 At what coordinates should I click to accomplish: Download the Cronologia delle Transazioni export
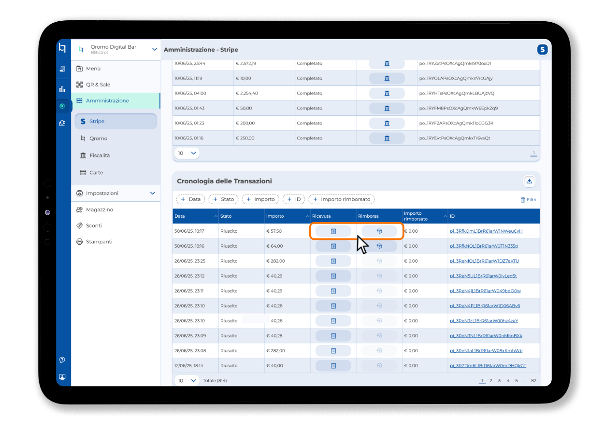[529, 181]
